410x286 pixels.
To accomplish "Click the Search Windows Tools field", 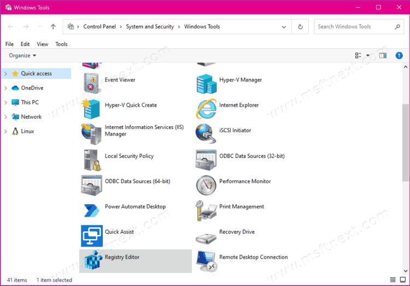I will [359, 27].
